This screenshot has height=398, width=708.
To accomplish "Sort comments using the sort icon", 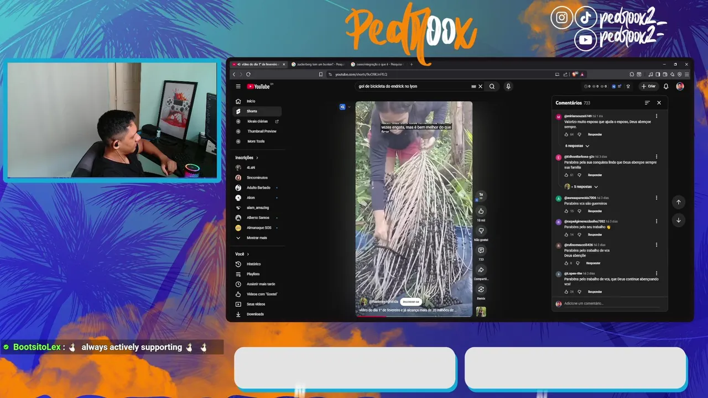I will coord(647,103).
